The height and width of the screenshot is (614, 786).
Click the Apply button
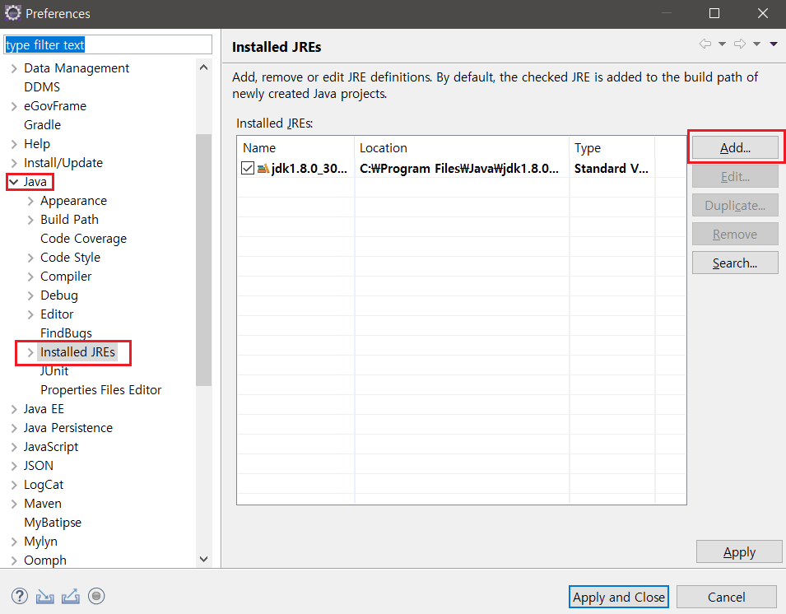[739, 551]
